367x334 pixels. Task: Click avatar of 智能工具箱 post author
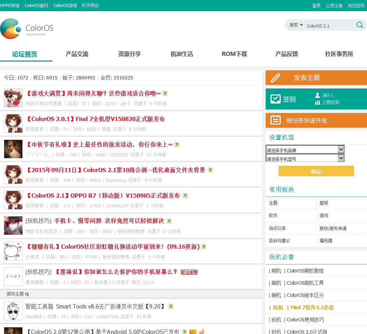13,311
